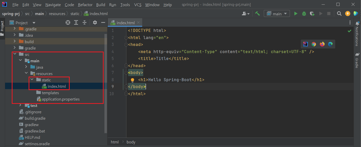Collapse the static folder
The height and width of the screenshot is (147, 361).
coord(32,80)
